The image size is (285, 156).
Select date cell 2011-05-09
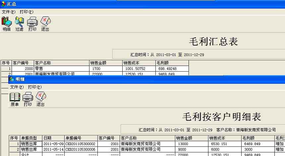pyautogui.click(x=53, y=144)
